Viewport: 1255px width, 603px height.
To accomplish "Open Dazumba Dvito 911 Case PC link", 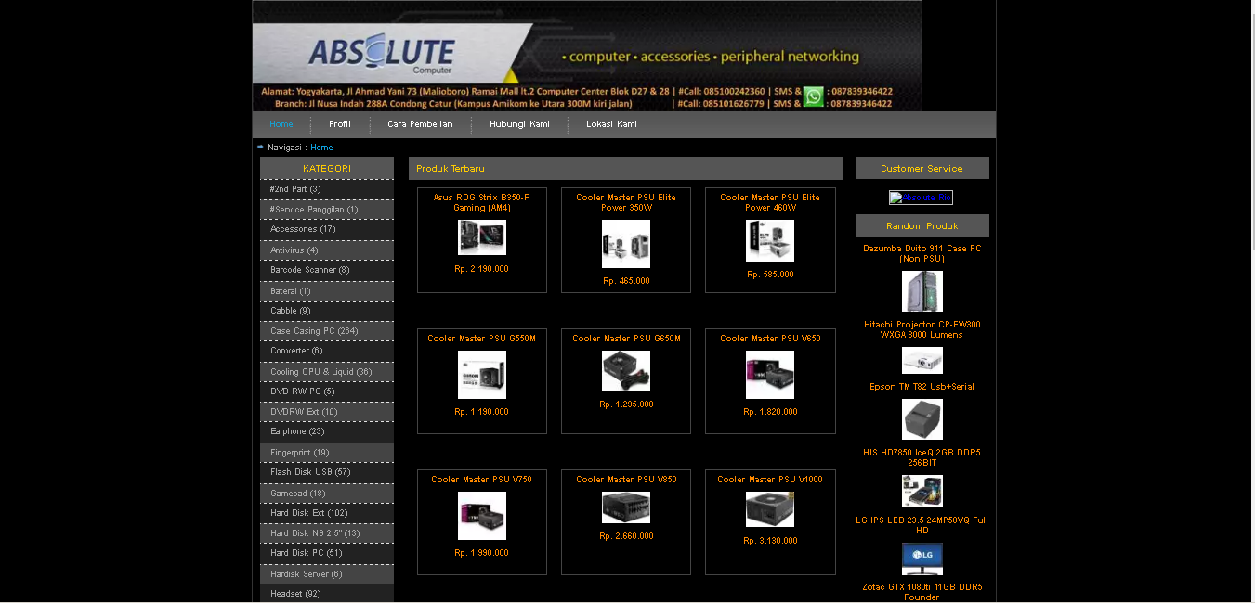I will click(x=922, y=253).
